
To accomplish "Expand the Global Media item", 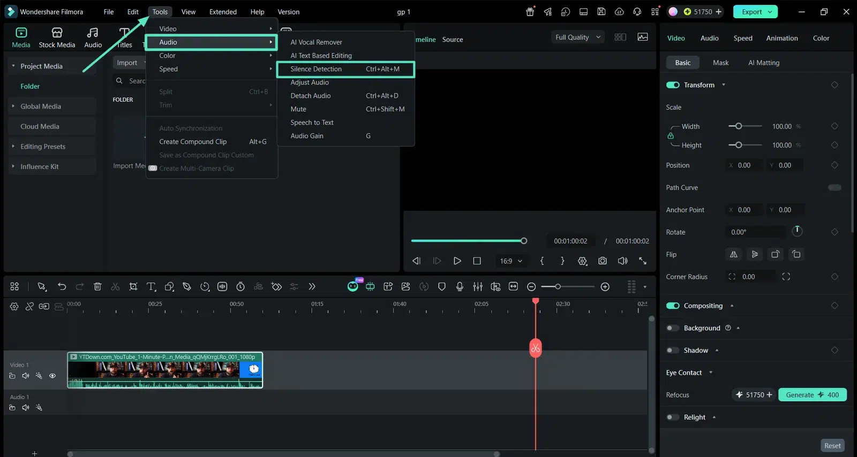I will [13, 106].
